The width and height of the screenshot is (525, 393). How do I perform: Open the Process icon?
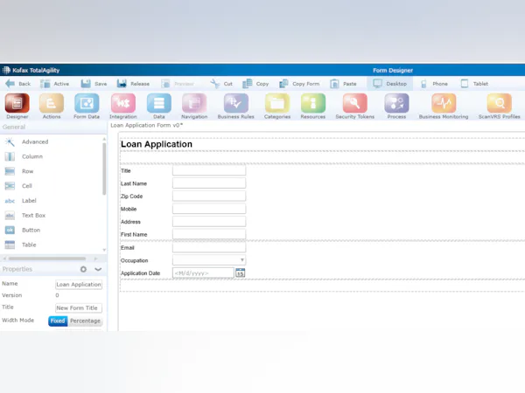(x=396, y=103)
